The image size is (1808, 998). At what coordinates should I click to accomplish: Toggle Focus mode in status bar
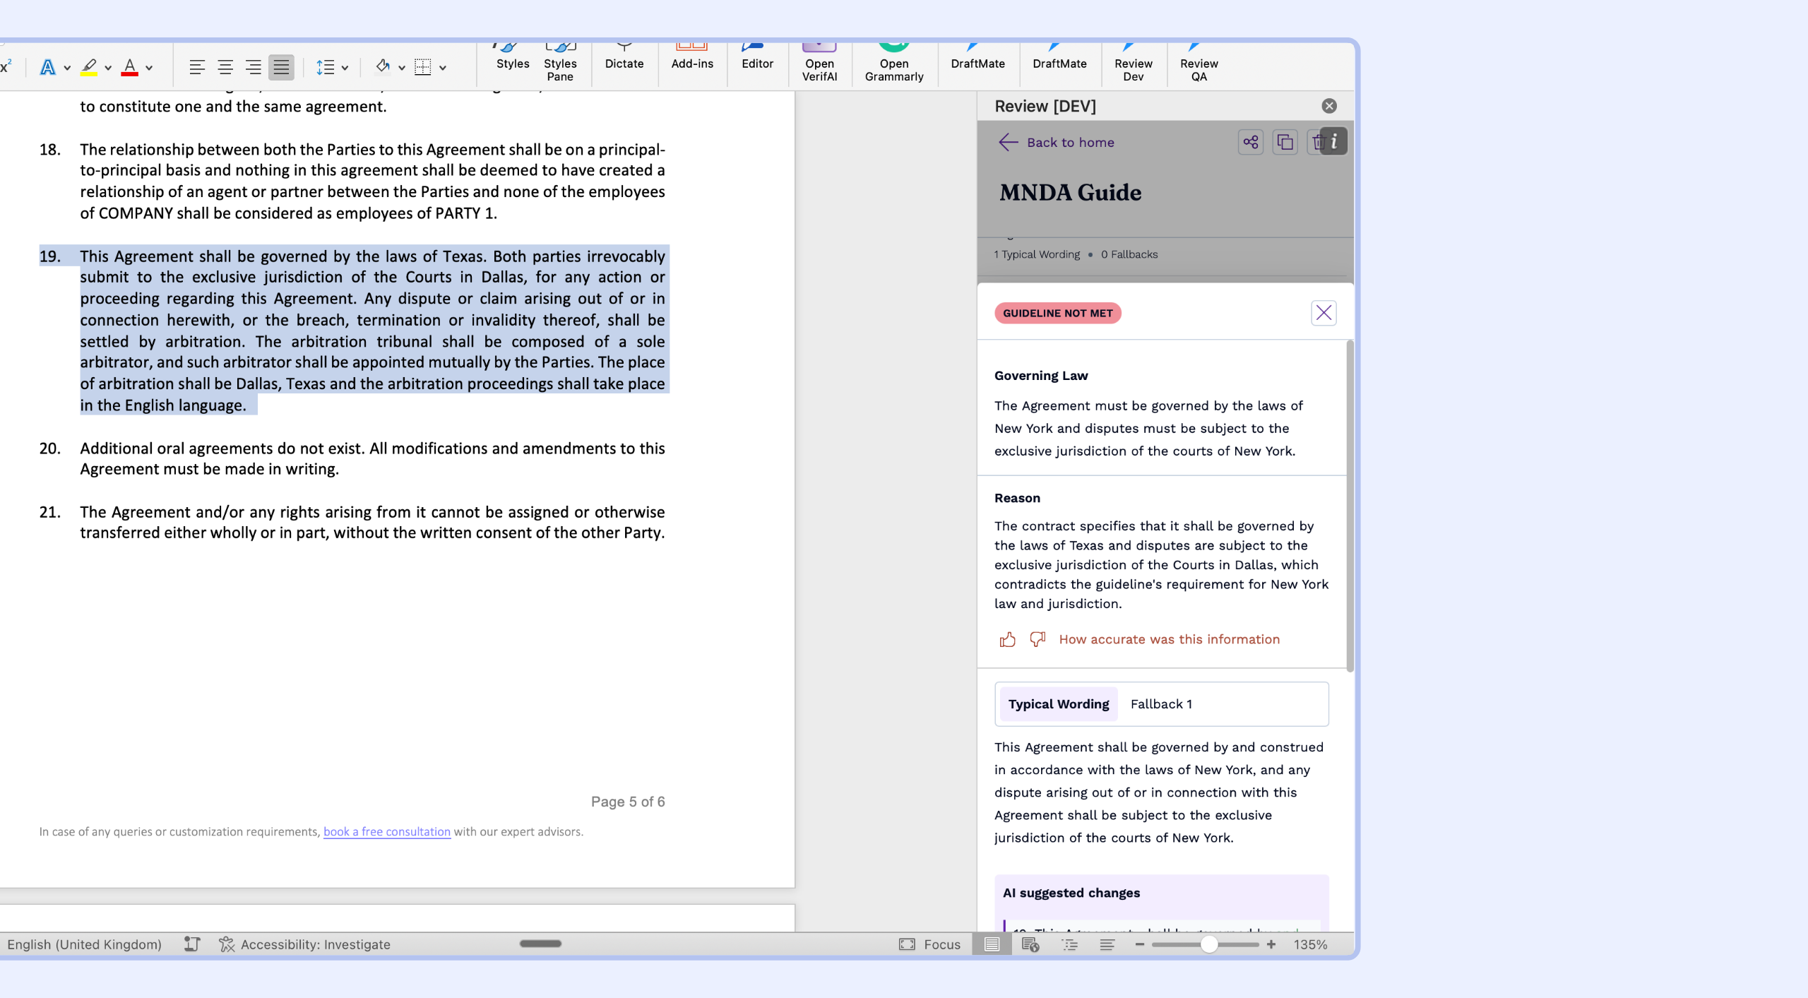(x=929, y=944)
